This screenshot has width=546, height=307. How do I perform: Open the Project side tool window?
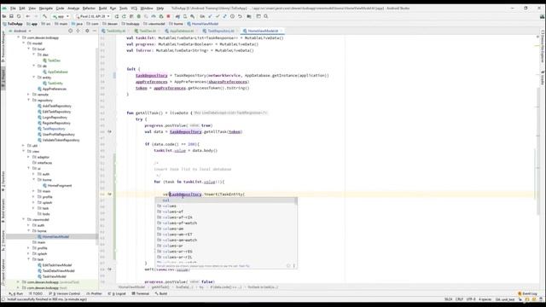coord(3,79)
